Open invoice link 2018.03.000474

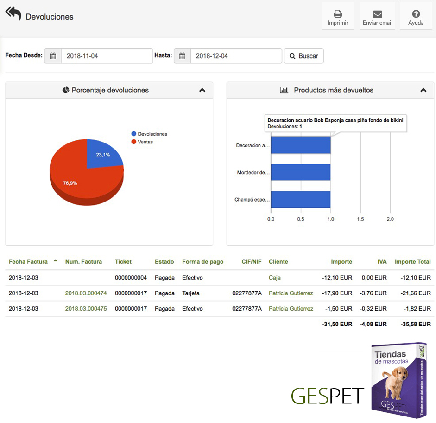86,293
